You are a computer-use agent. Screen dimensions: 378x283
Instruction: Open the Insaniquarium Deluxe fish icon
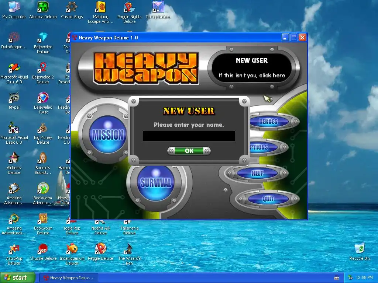[x=72, y=254]
